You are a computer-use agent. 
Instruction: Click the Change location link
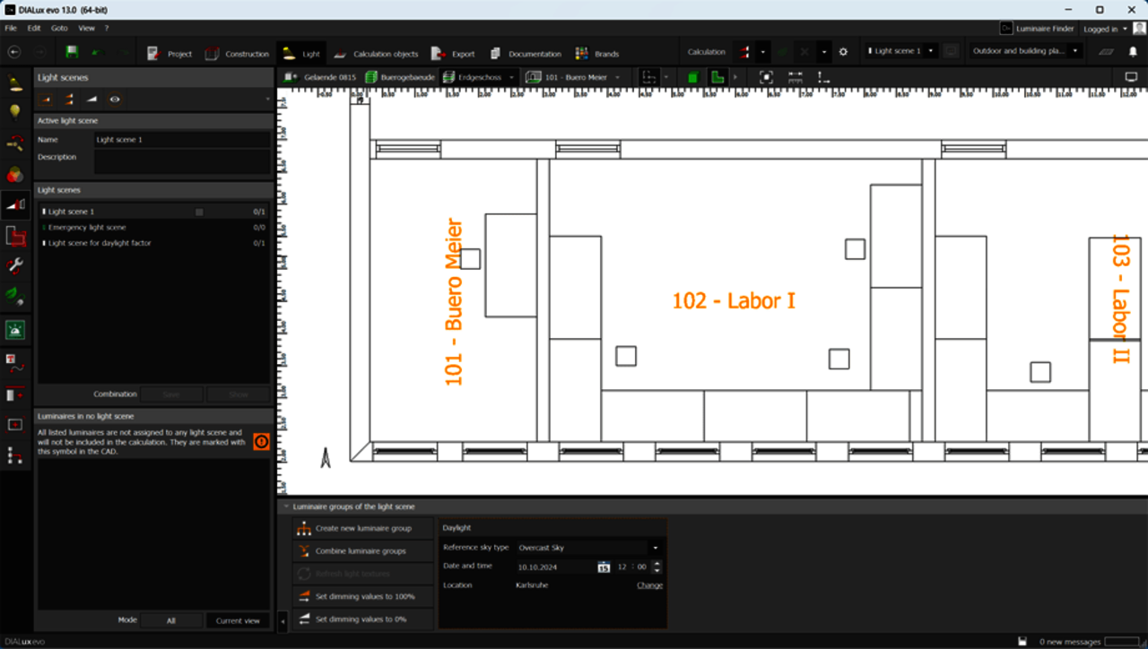(x=649, y=585)
